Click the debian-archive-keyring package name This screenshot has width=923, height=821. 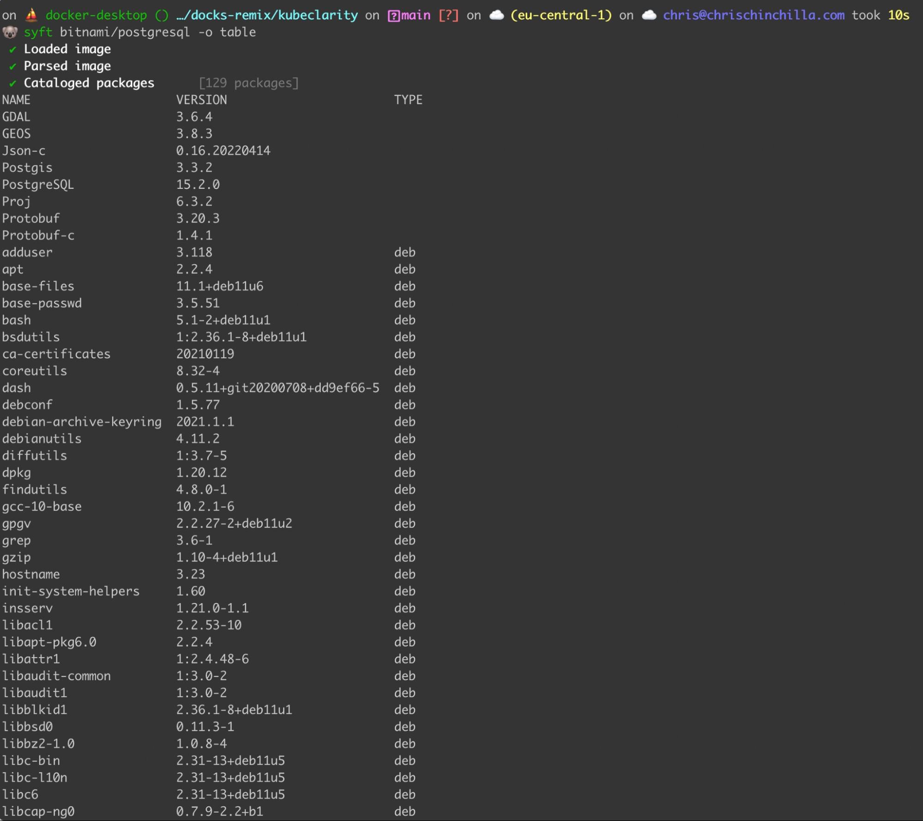coord(82,422)
